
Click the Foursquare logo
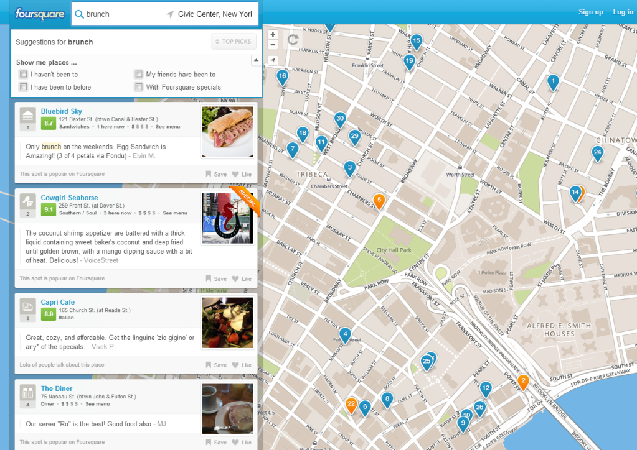pos(40,14)
